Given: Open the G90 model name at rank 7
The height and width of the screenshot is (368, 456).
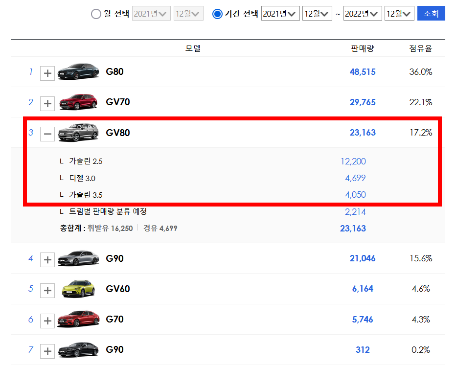Looking at the screenshot, I should (x=114, y=349).
